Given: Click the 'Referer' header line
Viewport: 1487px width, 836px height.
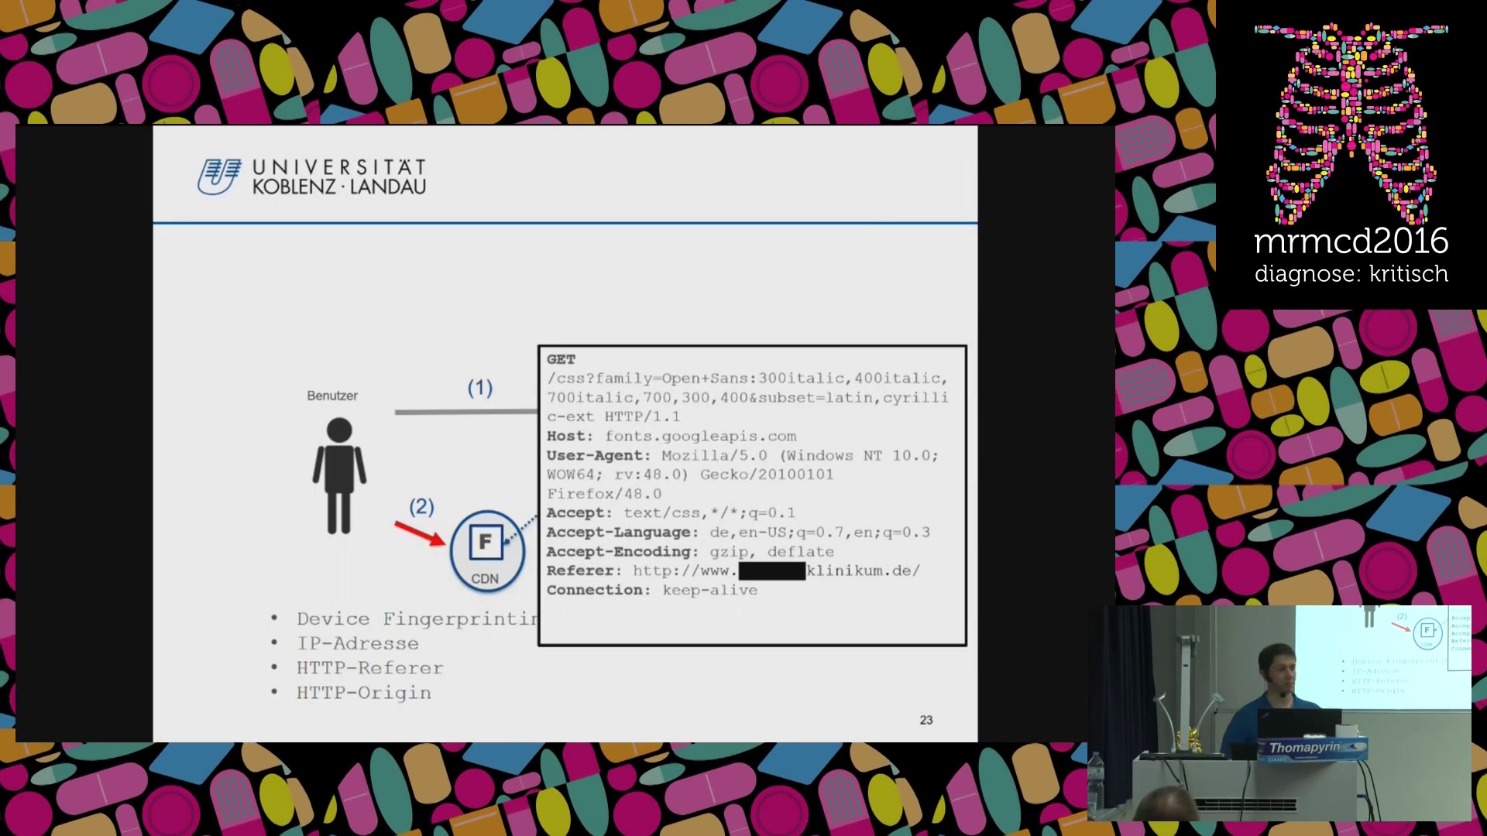Looking at the screenshot, I should (x=733, y=570).
